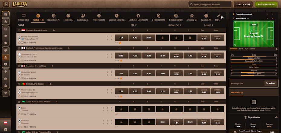
Task: Open the Form tab in match widget
Action: tap(241, 49)
